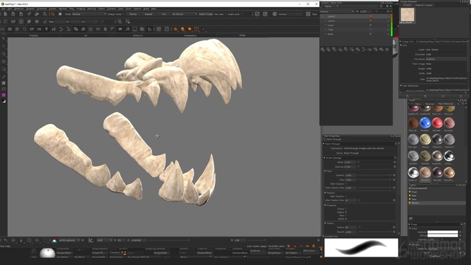Select the top tool in the left toolbox
The height and width of the screenshot is (265, 471).
point(4,39)
